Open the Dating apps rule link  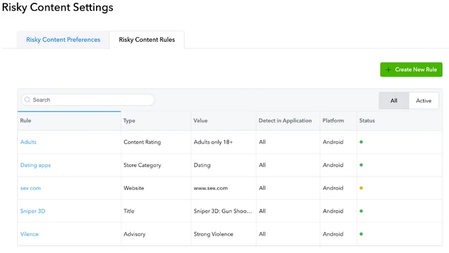point(36,165)
